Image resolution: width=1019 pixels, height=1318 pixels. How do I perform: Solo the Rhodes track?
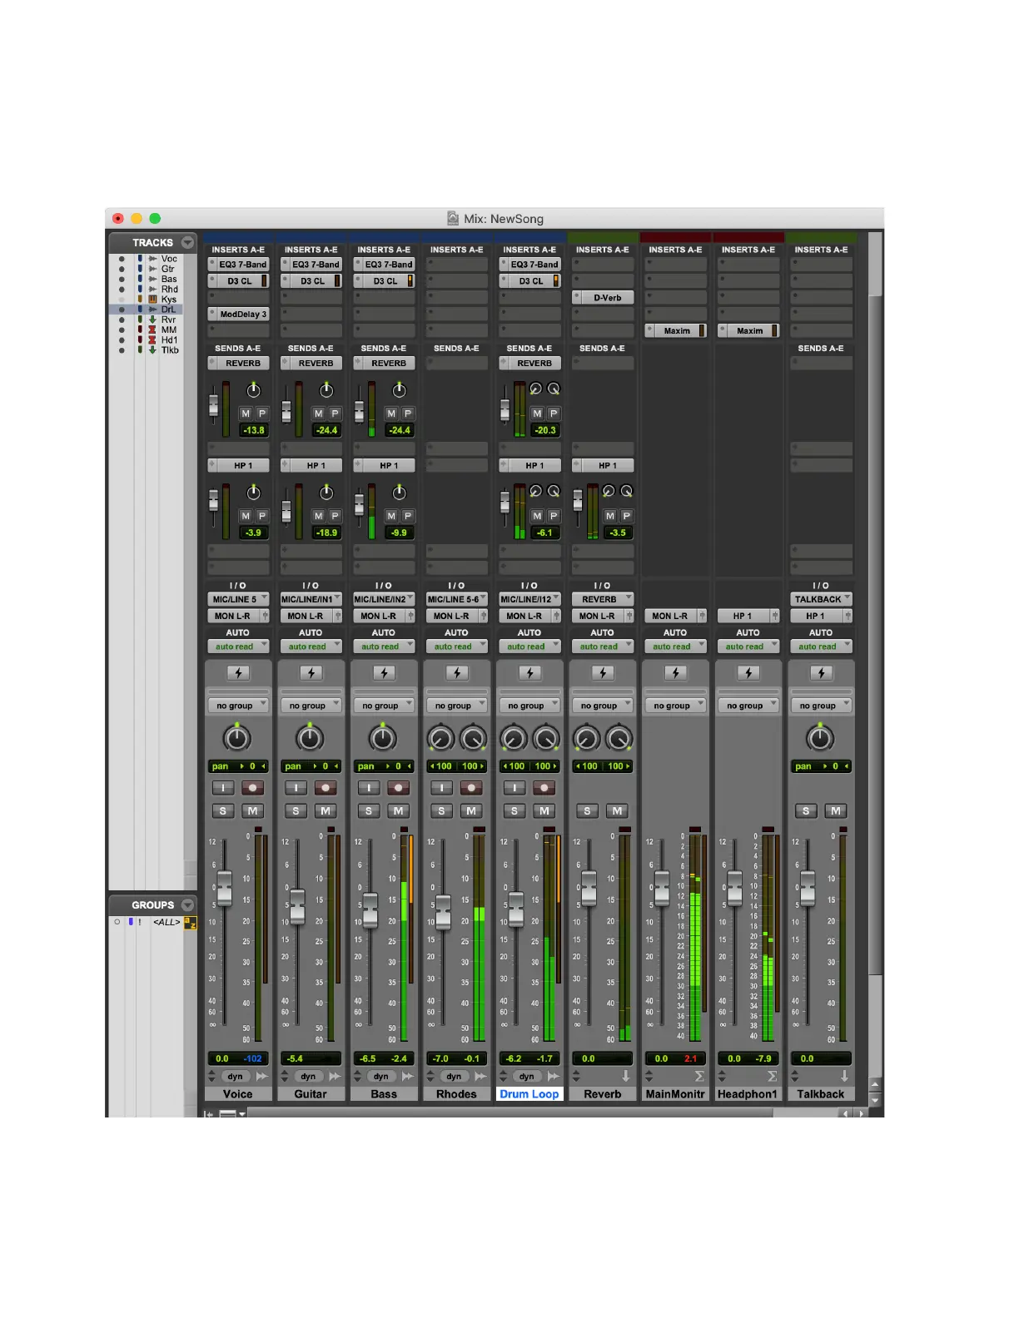441,810
